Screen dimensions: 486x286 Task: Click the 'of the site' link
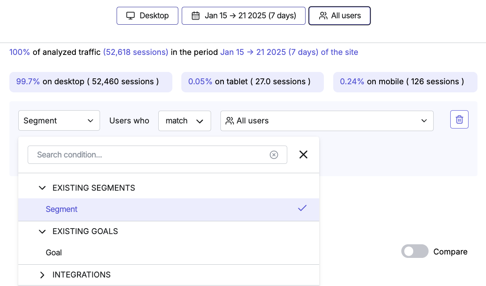(x=338, y=52)
